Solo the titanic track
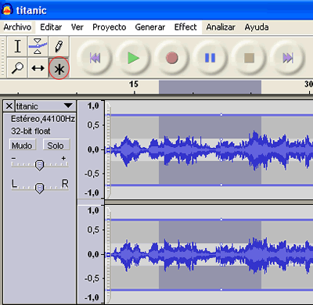Viewport: 313px width, 305px height. (56, 145)
